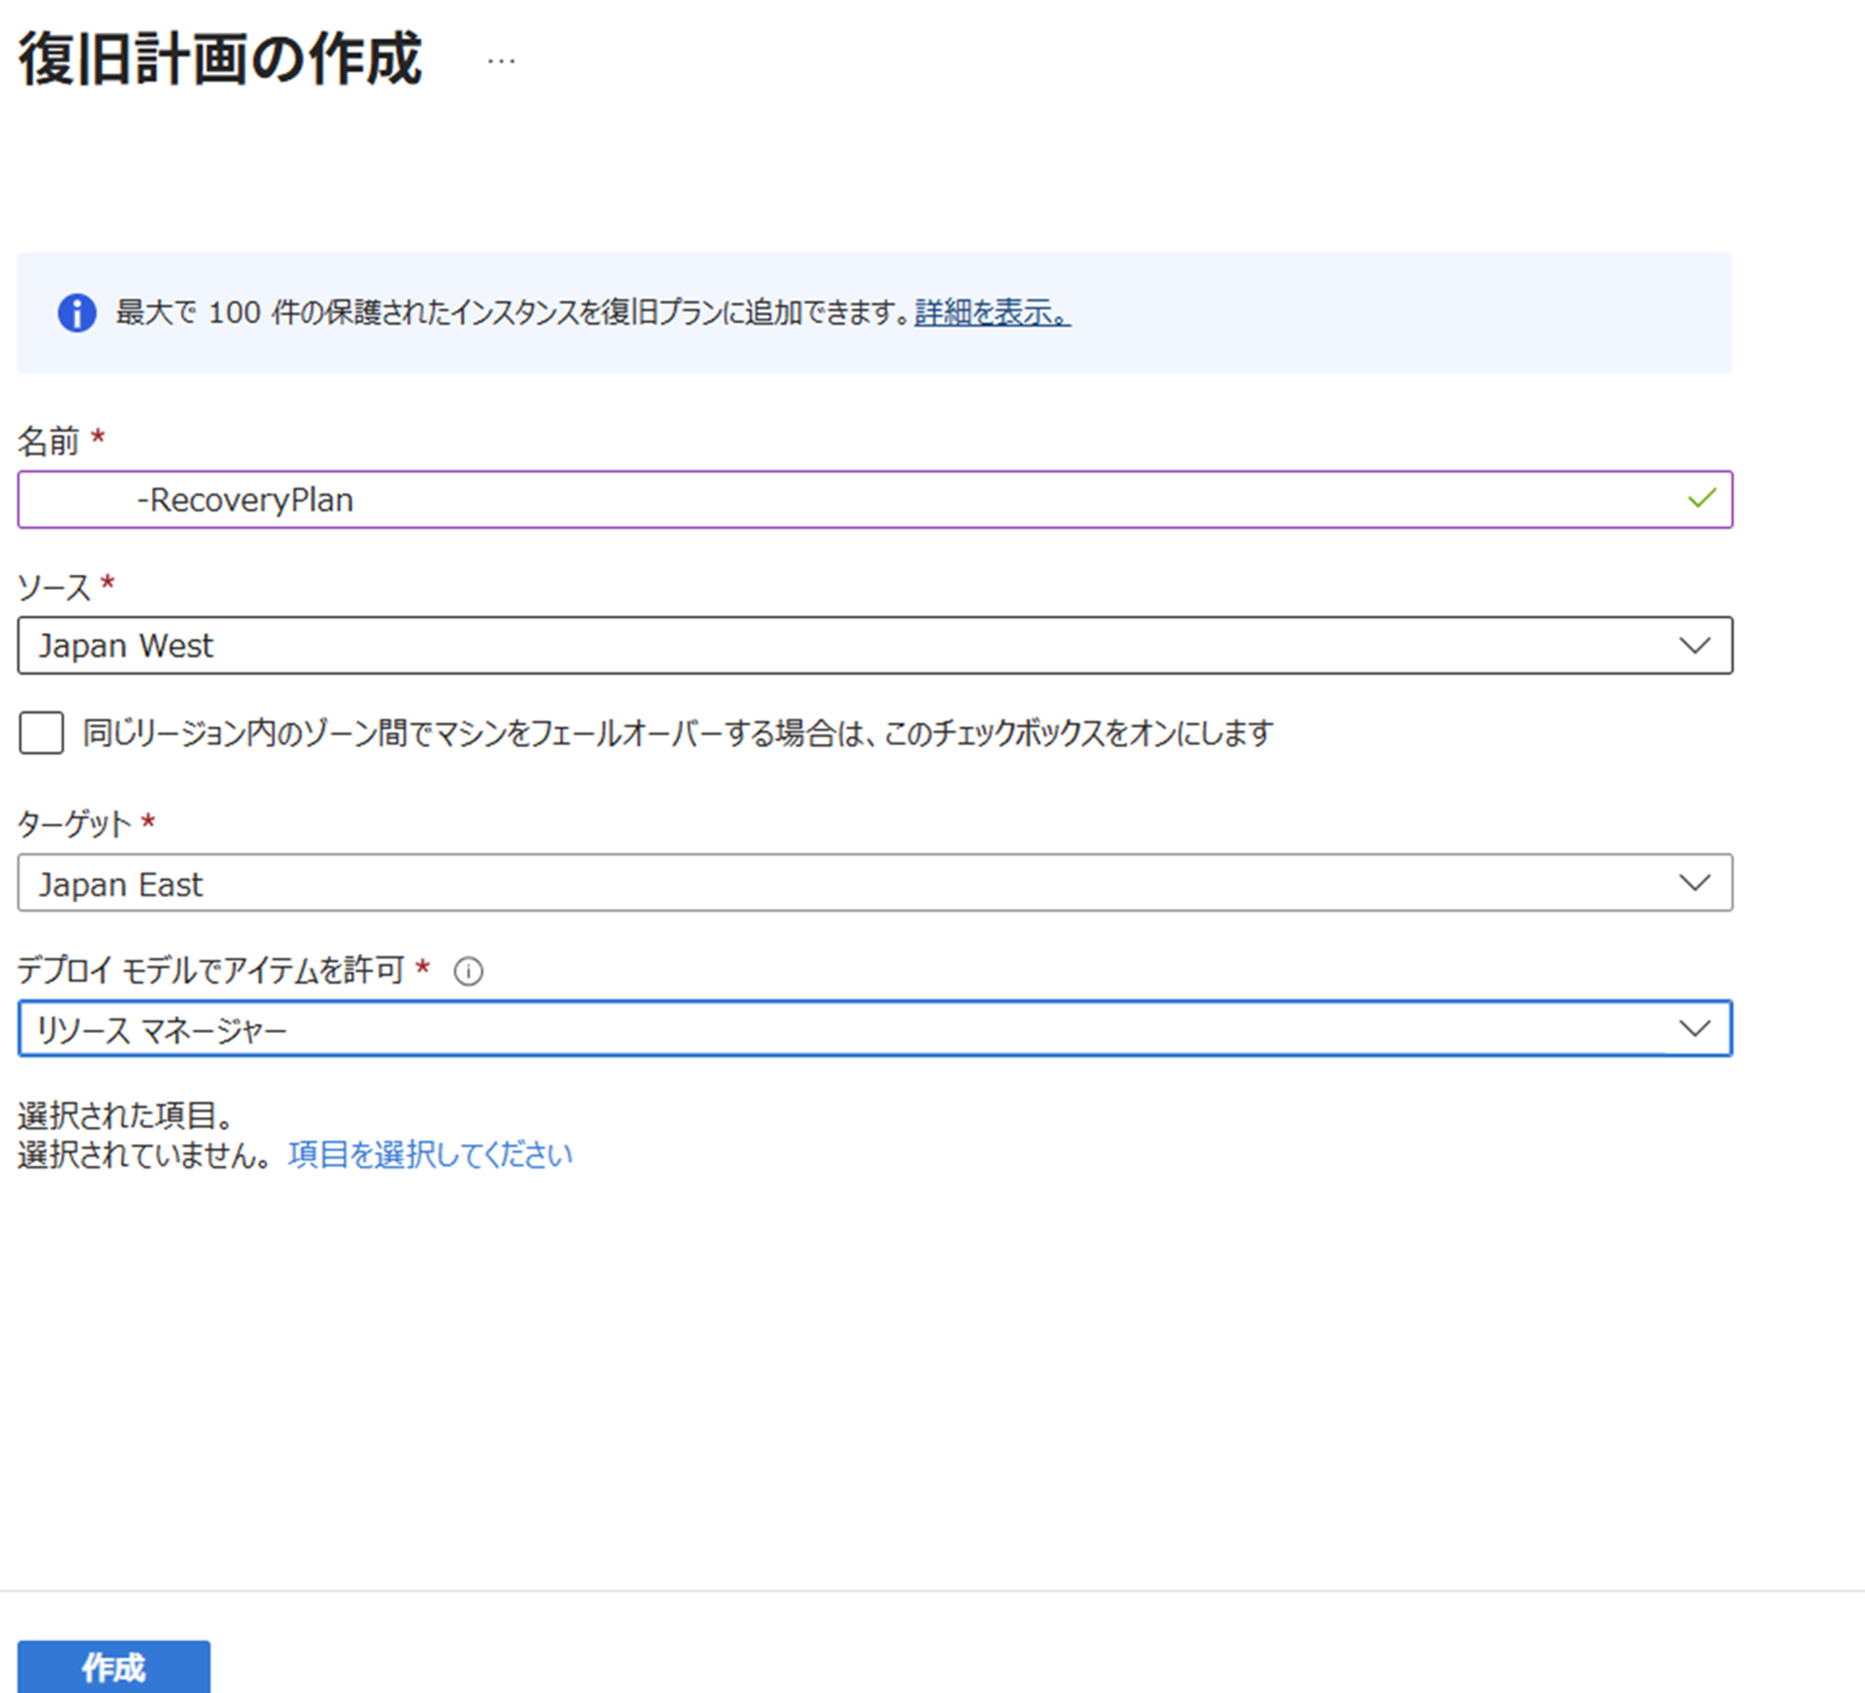Viewport: 1865px width, 1693px height.
Task: Click the green checkmark in the name field
Action: [1701, 498]
